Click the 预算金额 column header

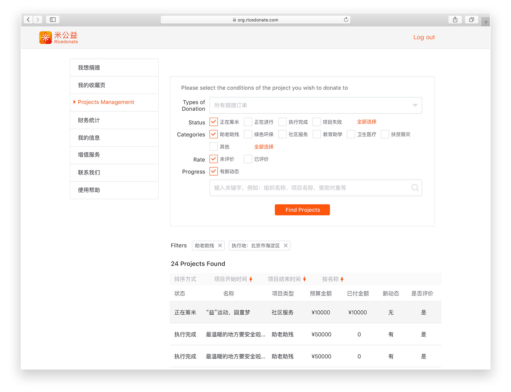[x=321, y=293]
